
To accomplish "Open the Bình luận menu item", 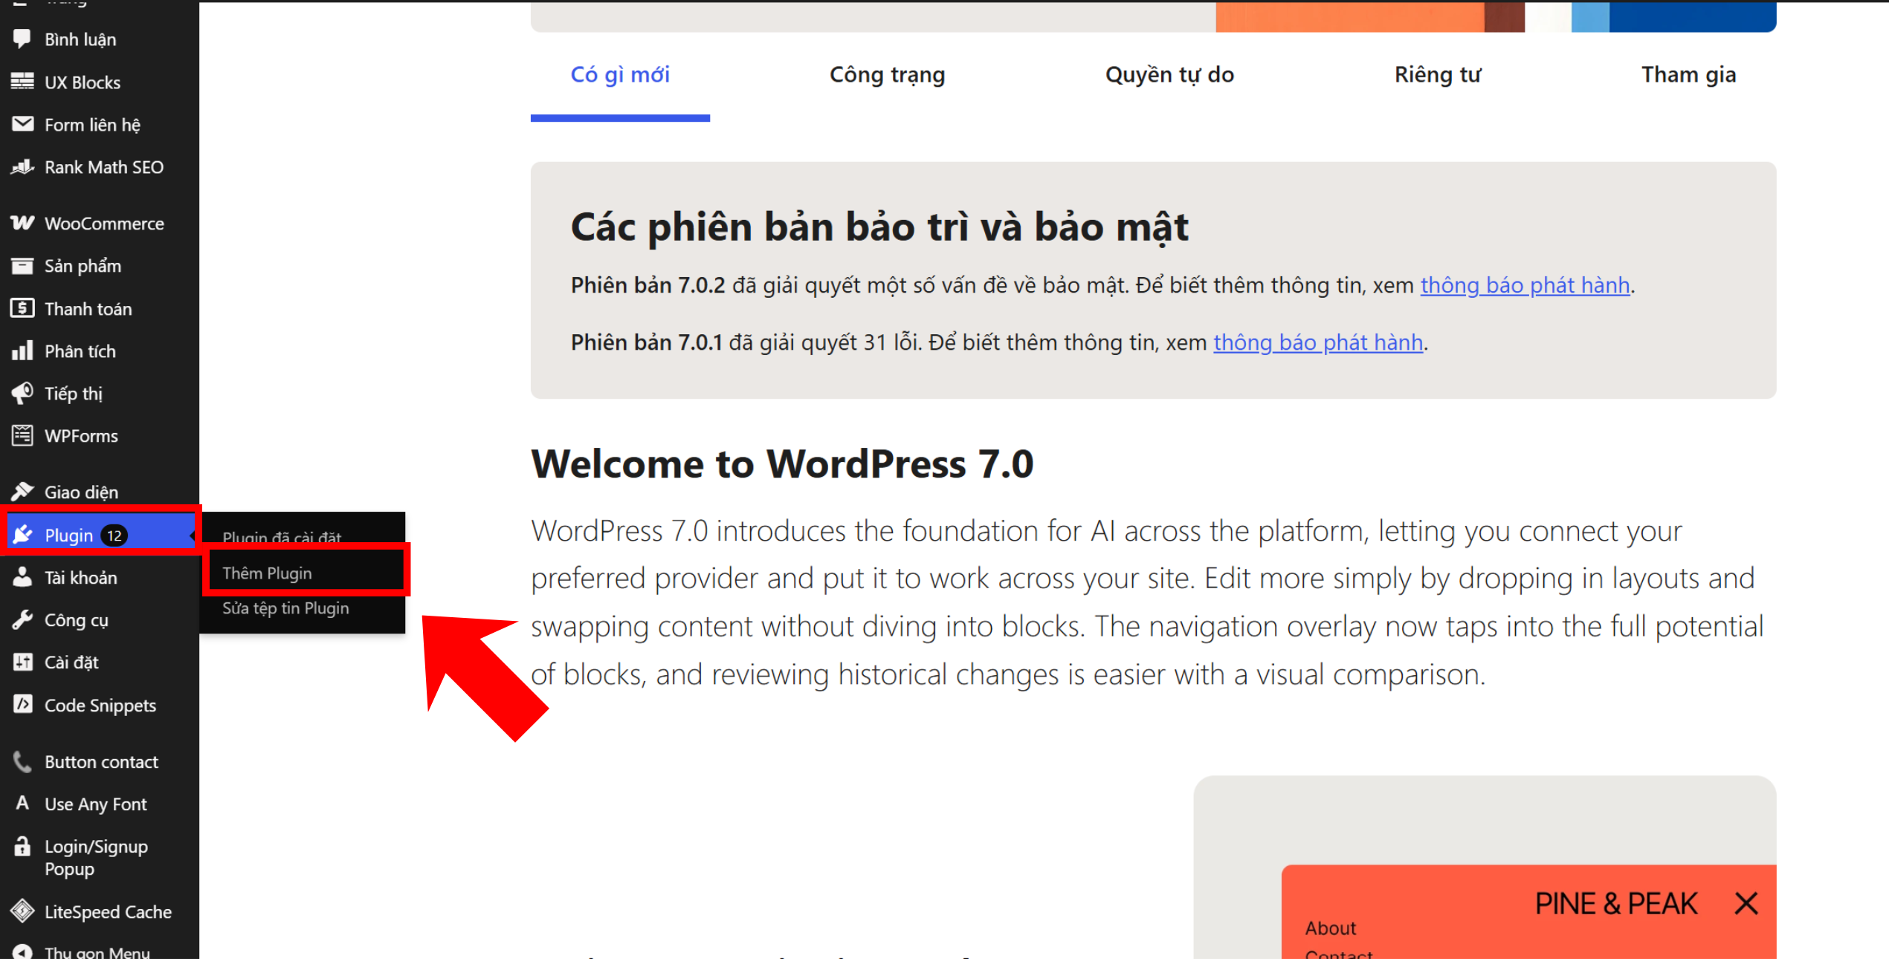I will click(x=100, y=39).
